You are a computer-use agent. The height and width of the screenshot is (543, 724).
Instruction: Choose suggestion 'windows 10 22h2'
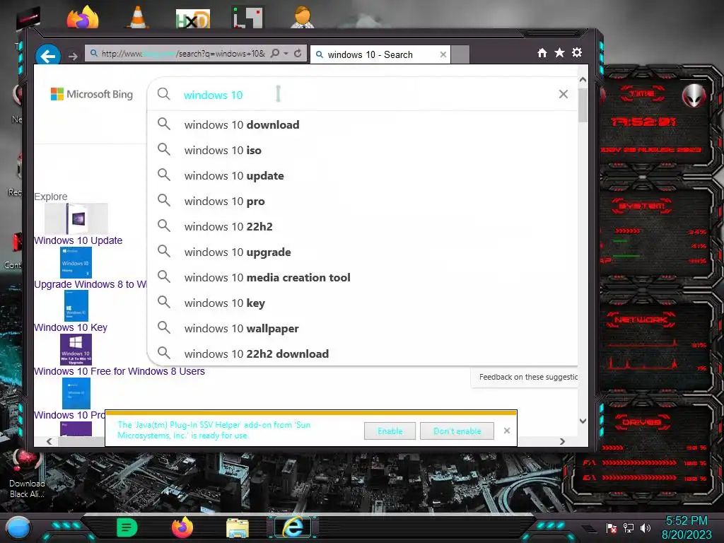pyautogui.click(x=363, y=226)
